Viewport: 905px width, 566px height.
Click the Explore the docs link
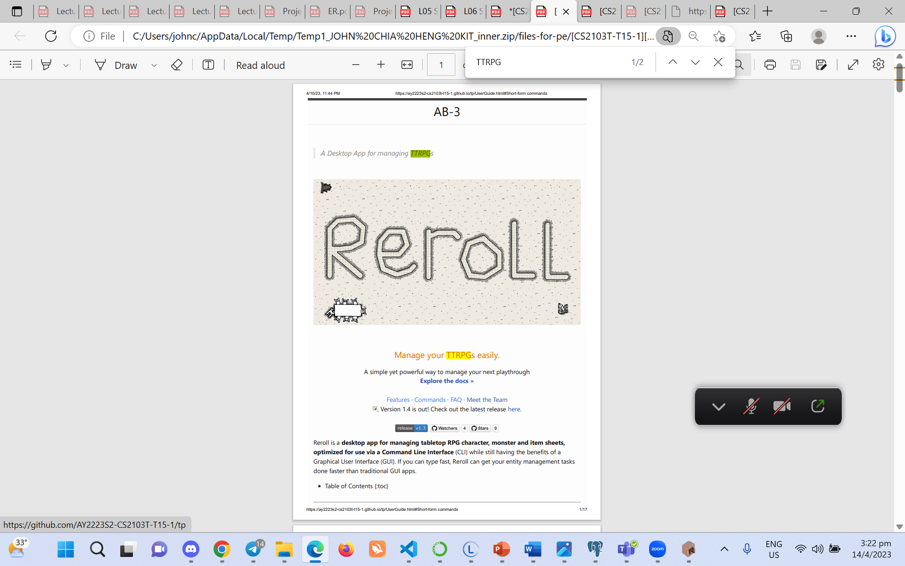(446, 381)
